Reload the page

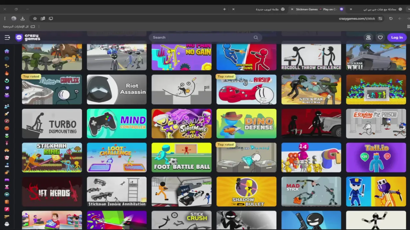click(x=391, y=19)
